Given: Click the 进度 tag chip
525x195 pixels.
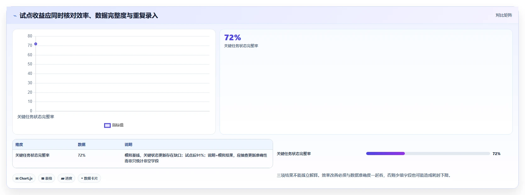Looking at the screenshot, I should pyautogui.click(x=66, y=178).
